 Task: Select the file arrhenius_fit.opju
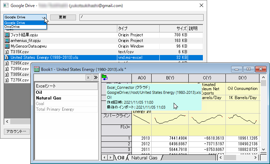point(25,41)
